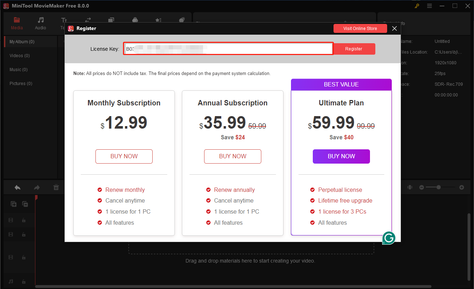The image size is (474, 289).
Task: Click the 25fps frame rate value
Action: pos(440,74)
